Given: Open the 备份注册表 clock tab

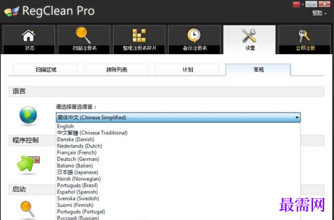Looking at the screenshot, I should coord(194,40).
